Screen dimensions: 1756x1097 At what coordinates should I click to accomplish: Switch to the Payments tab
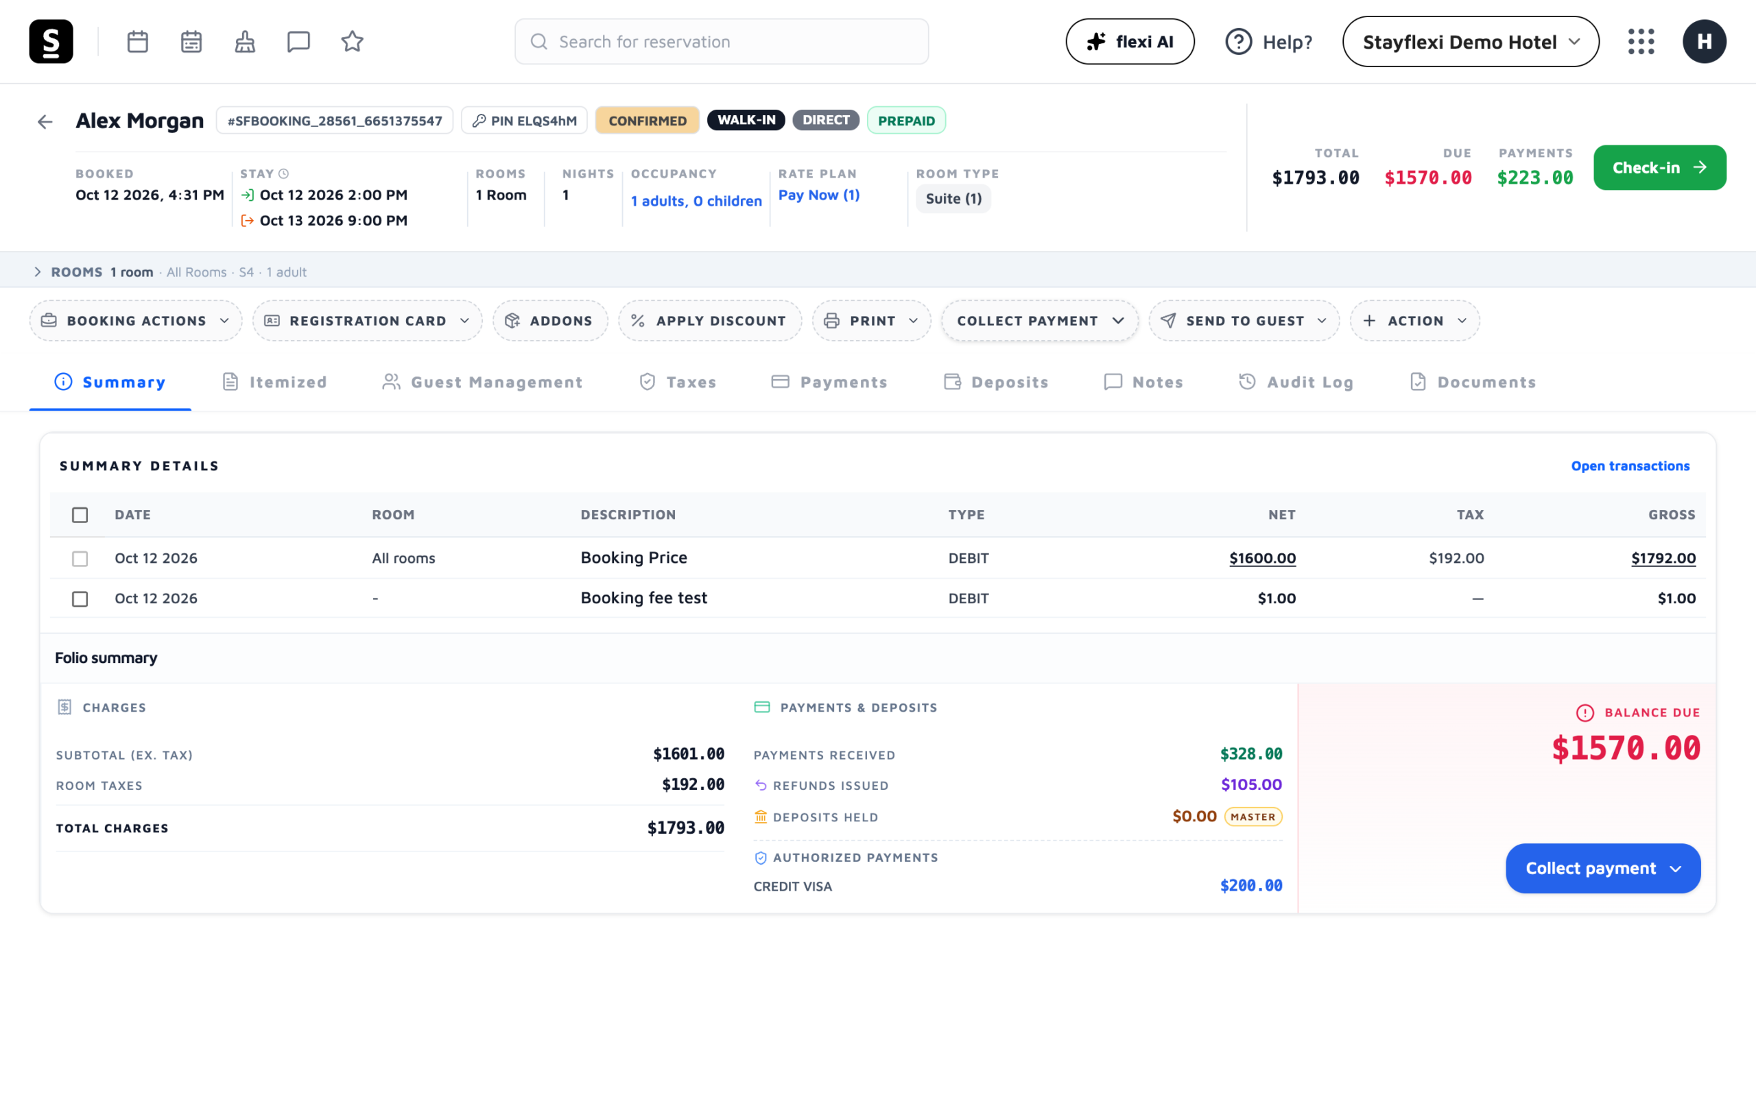tap(829, 383)
